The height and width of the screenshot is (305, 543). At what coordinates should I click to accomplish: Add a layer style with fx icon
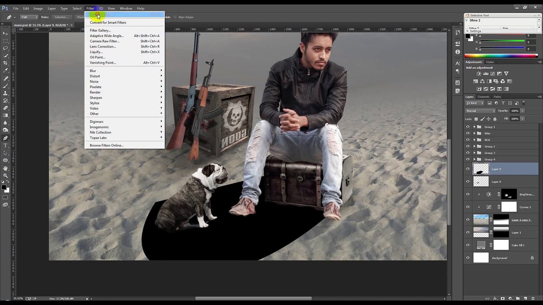(495, 299)
